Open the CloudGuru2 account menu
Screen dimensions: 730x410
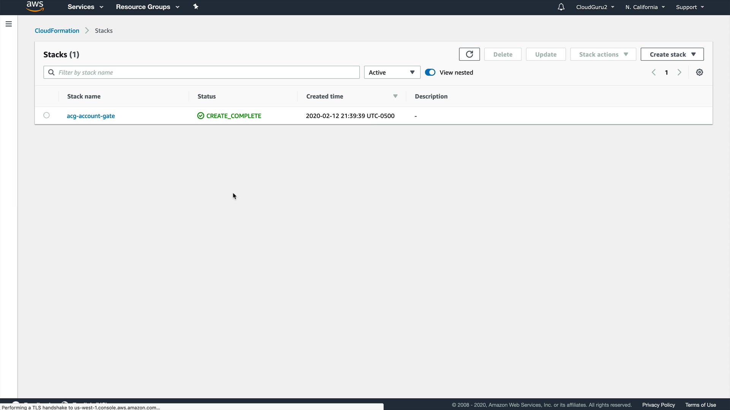(x=595, y=7)
